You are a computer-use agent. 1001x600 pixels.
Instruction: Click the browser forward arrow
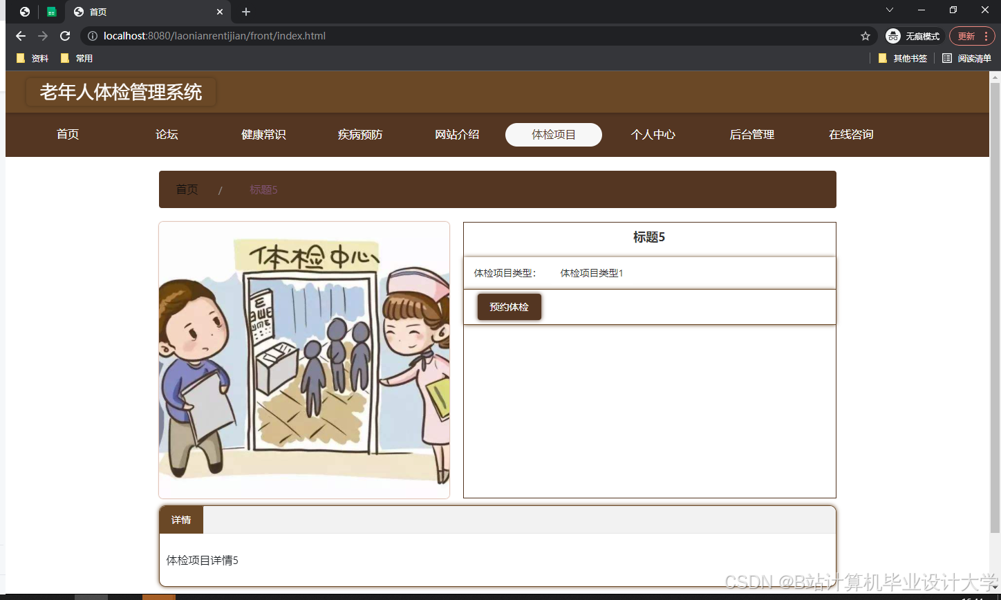(x=43, y=36)
